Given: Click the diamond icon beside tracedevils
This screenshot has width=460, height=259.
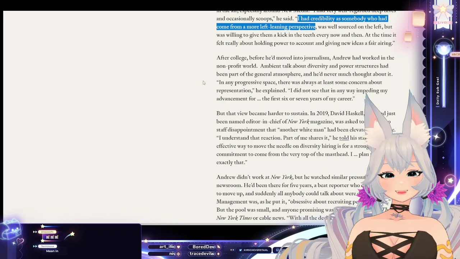Looking at the screenshot, I should (218, 254).
